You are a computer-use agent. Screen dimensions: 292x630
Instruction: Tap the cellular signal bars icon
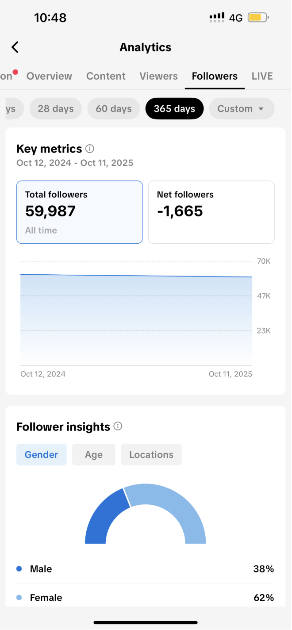coord(217,18)
